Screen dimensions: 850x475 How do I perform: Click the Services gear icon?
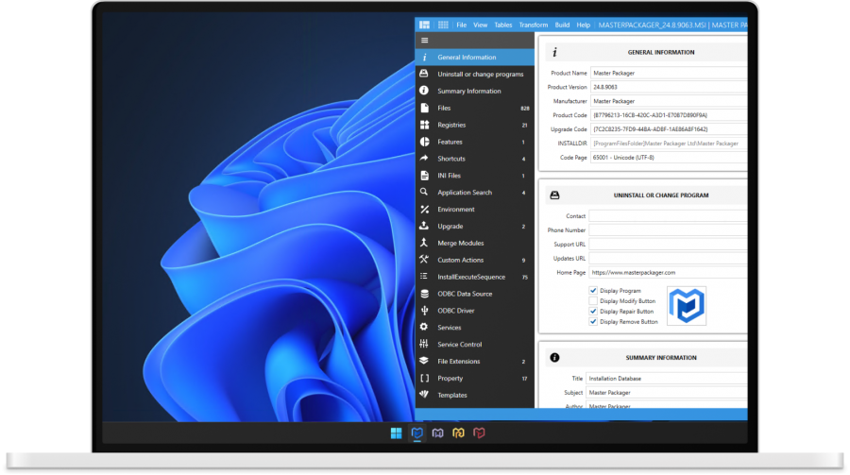point(424,327)
